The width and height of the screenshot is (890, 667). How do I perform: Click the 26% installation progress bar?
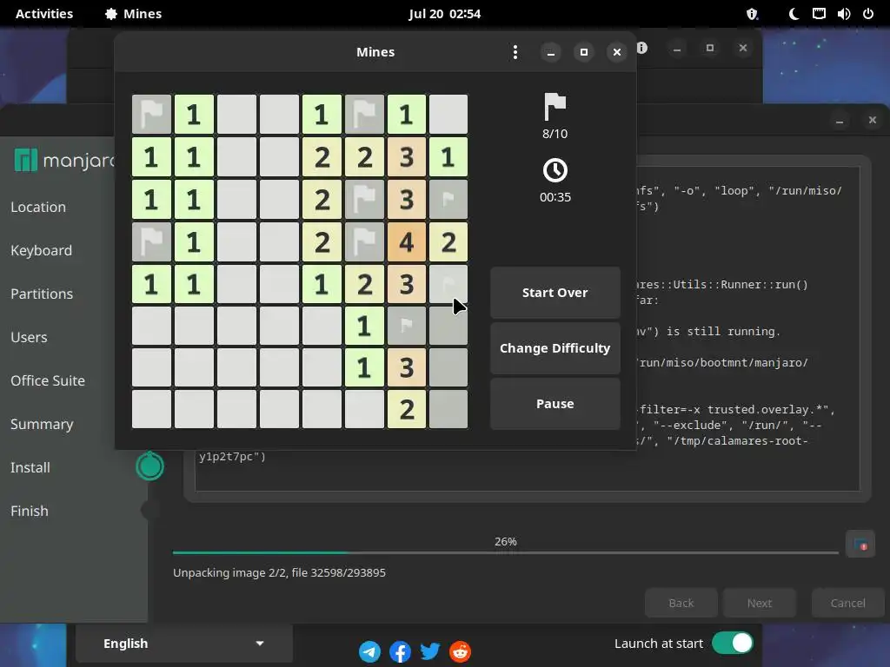click(506, 551)
